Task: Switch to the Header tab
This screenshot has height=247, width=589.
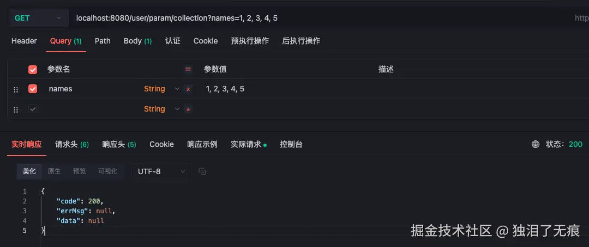Action: pos(24,41)
